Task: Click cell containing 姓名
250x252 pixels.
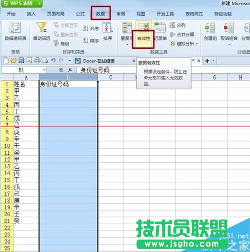Action: click(x=26, y=84)
